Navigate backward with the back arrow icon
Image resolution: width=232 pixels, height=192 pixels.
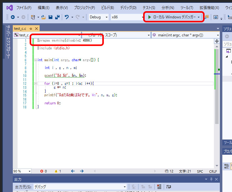13,17
